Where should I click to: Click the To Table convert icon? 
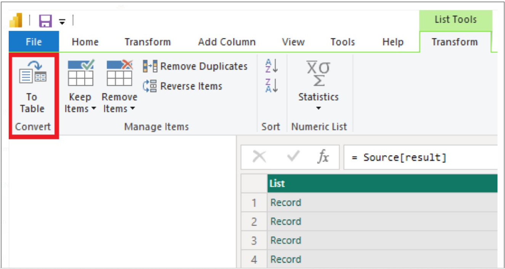32,72
